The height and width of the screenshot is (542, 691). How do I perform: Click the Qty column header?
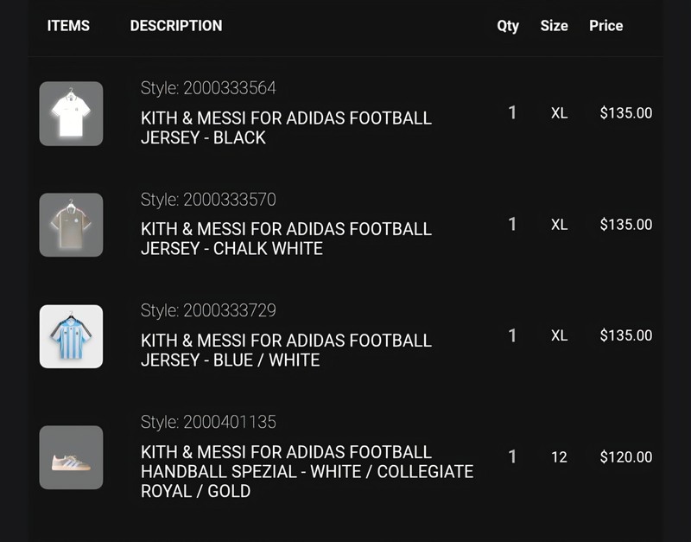pyautogui.click(x=508, y=26)
